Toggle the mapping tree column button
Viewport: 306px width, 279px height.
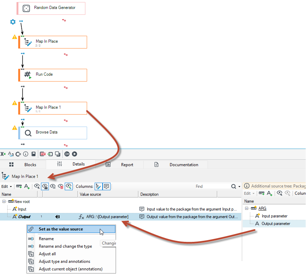(x=98, y=186)
